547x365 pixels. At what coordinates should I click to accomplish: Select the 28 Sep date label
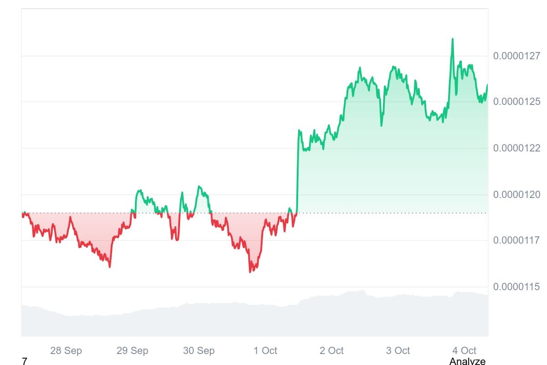click(66, 350)
